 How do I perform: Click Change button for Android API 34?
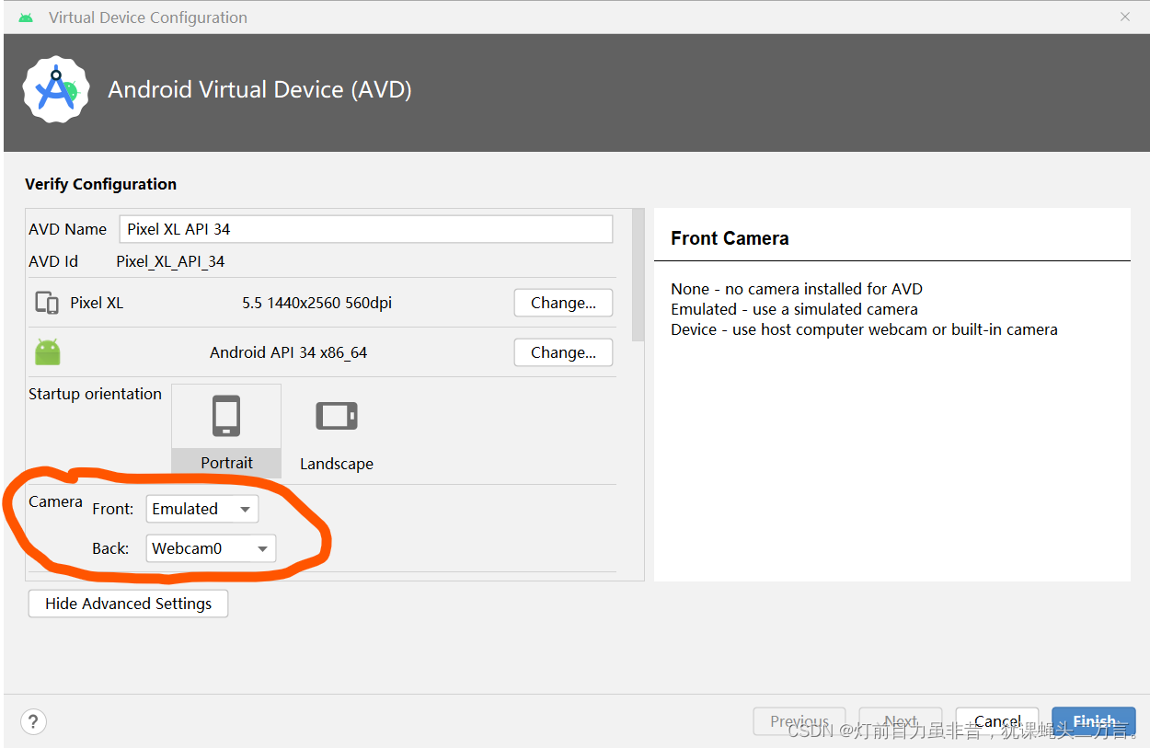[563, 352]
